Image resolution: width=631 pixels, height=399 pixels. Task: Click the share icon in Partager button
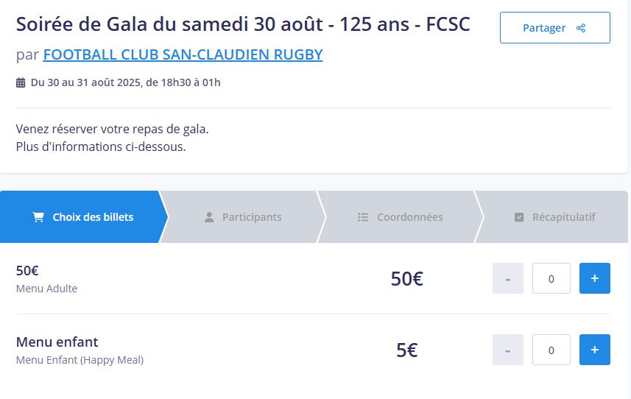click(x=581, y=28)
